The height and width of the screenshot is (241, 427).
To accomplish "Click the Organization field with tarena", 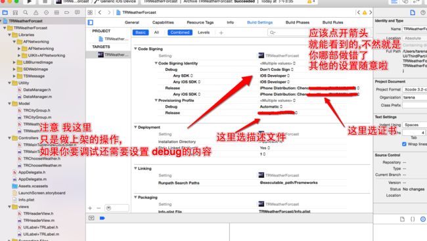I will 415,97.
